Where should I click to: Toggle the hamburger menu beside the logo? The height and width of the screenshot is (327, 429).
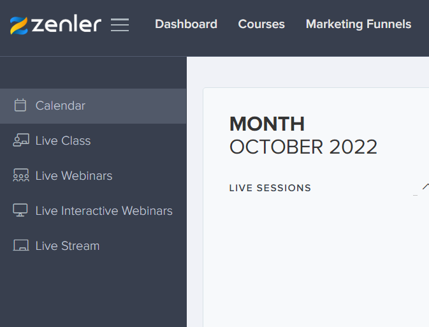[120, 25]
